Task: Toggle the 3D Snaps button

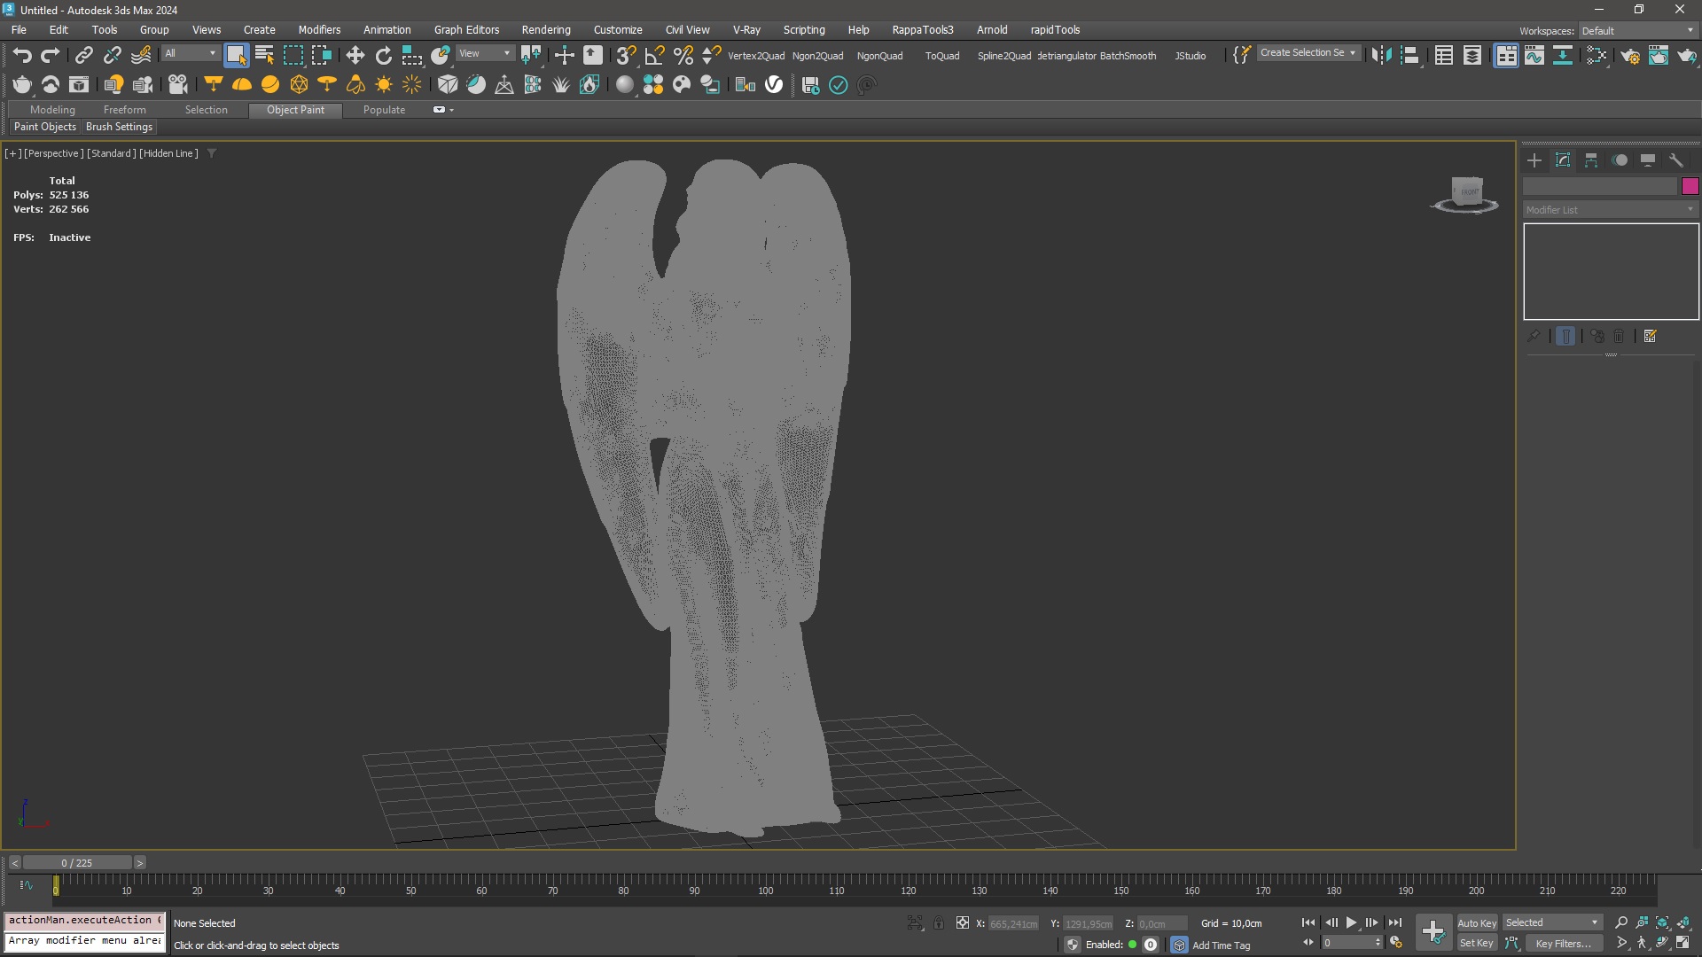Action: click(626, 55)
